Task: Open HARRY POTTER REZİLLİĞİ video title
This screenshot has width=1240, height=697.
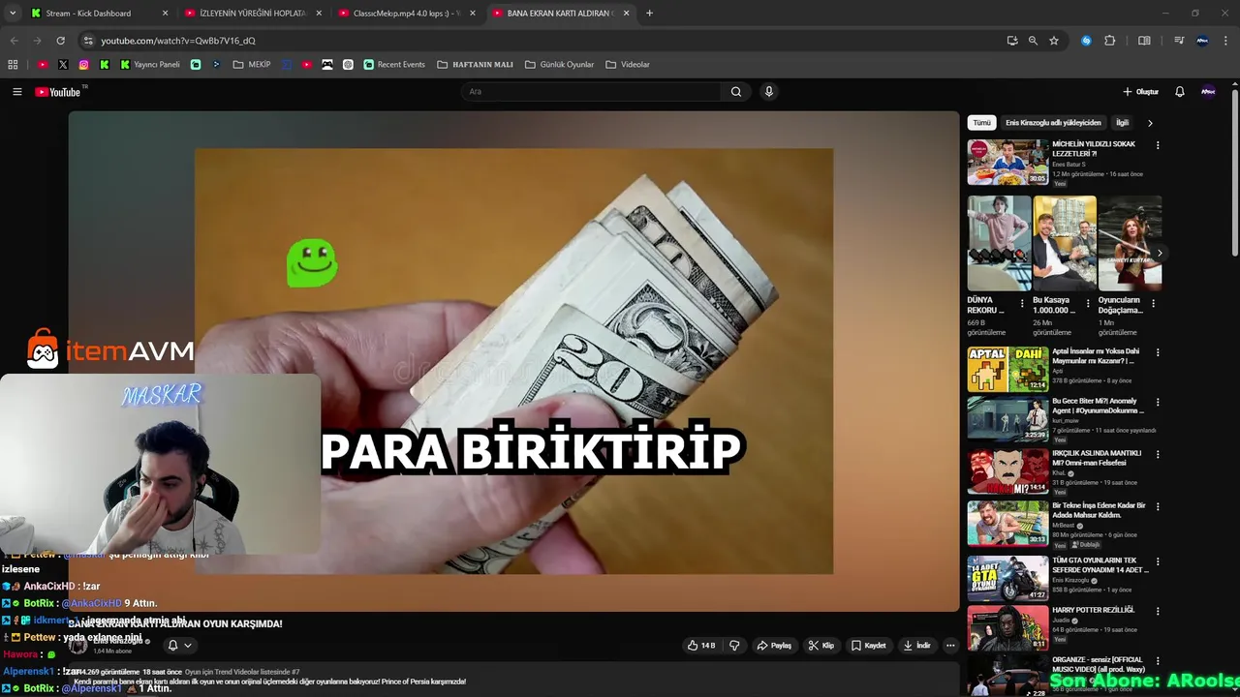Action: point(1093,610)
